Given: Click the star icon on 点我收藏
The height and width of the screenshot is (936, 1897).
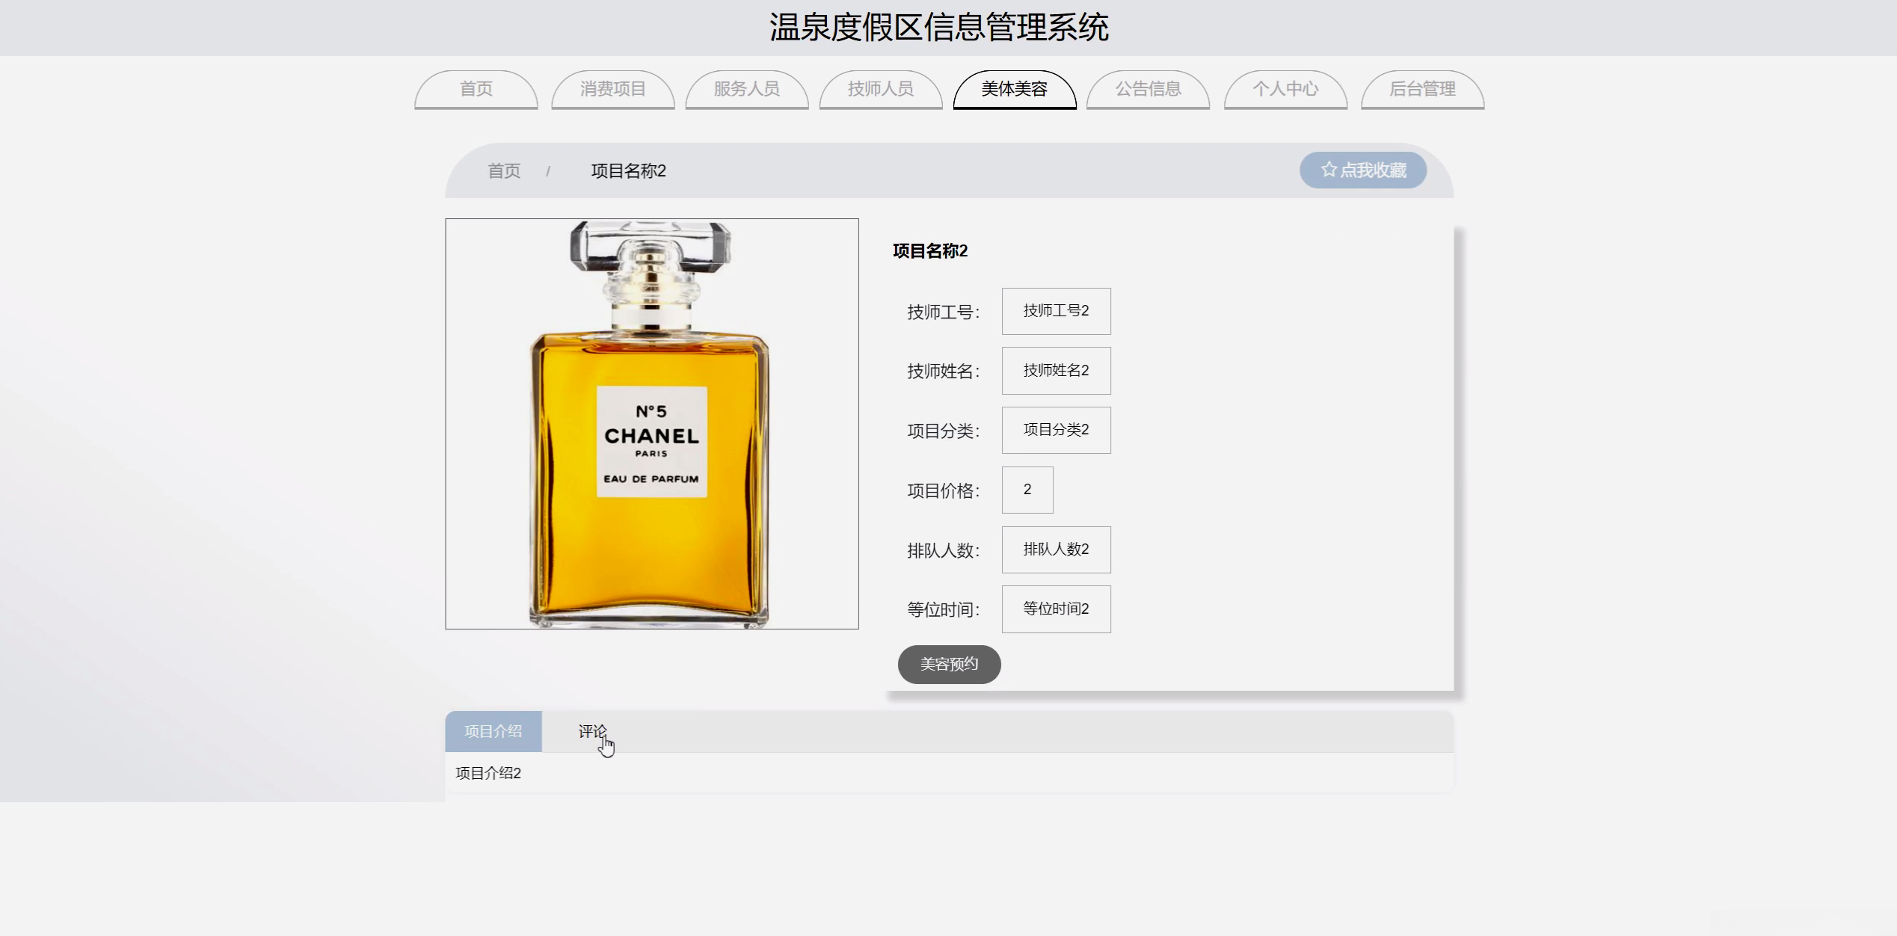Looking at the screenshot, I should click(1328, 170).
